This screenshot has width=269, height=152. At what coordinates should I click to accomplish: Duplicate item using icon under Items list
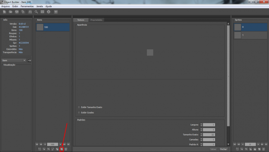(57, 149)
